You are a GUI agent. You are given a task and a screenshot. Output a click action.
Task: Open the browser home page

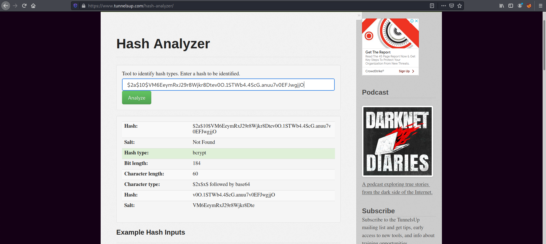pyautogui.click(x=33, y=6)
